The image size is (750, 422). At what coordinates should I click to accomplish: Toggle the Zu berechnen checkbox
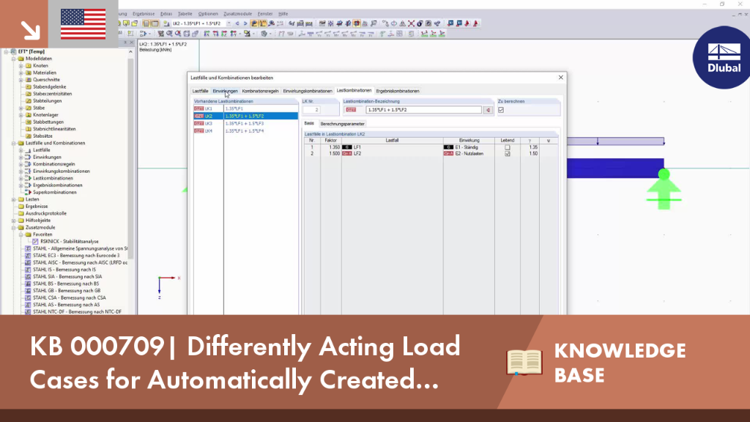501,110
